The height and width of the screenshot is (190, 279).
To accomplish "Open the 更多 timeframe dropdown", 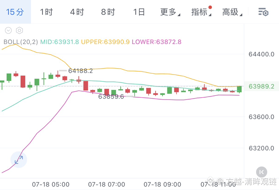I will coord(170,12).
